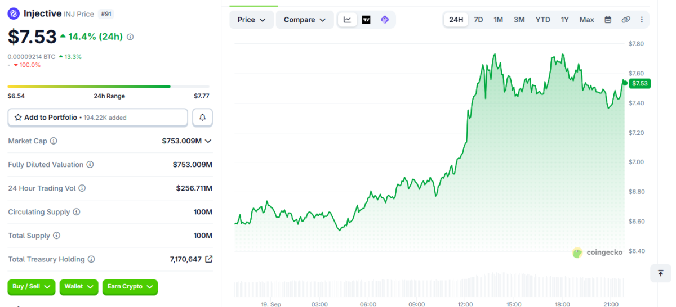Open Fully Diluted Valuation info icon
Viewport: 676px width, 307px height.
click(x=90, y=165)
